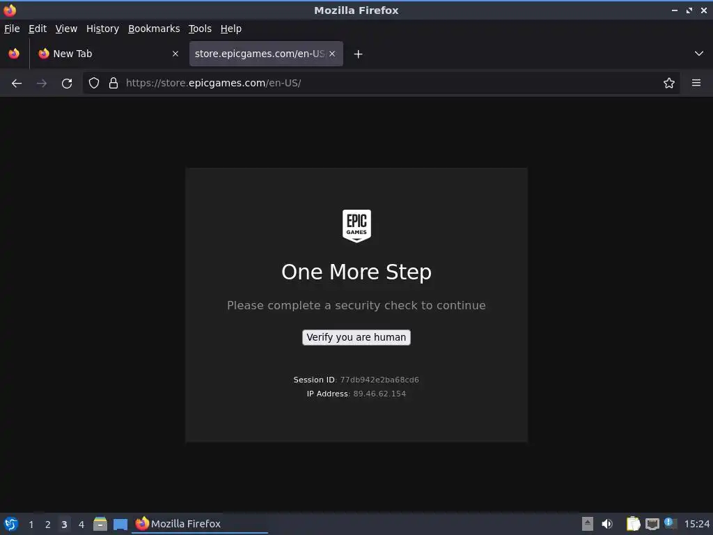713x535 pixels.
Task: Open the Edit menu
Action: 38,29
